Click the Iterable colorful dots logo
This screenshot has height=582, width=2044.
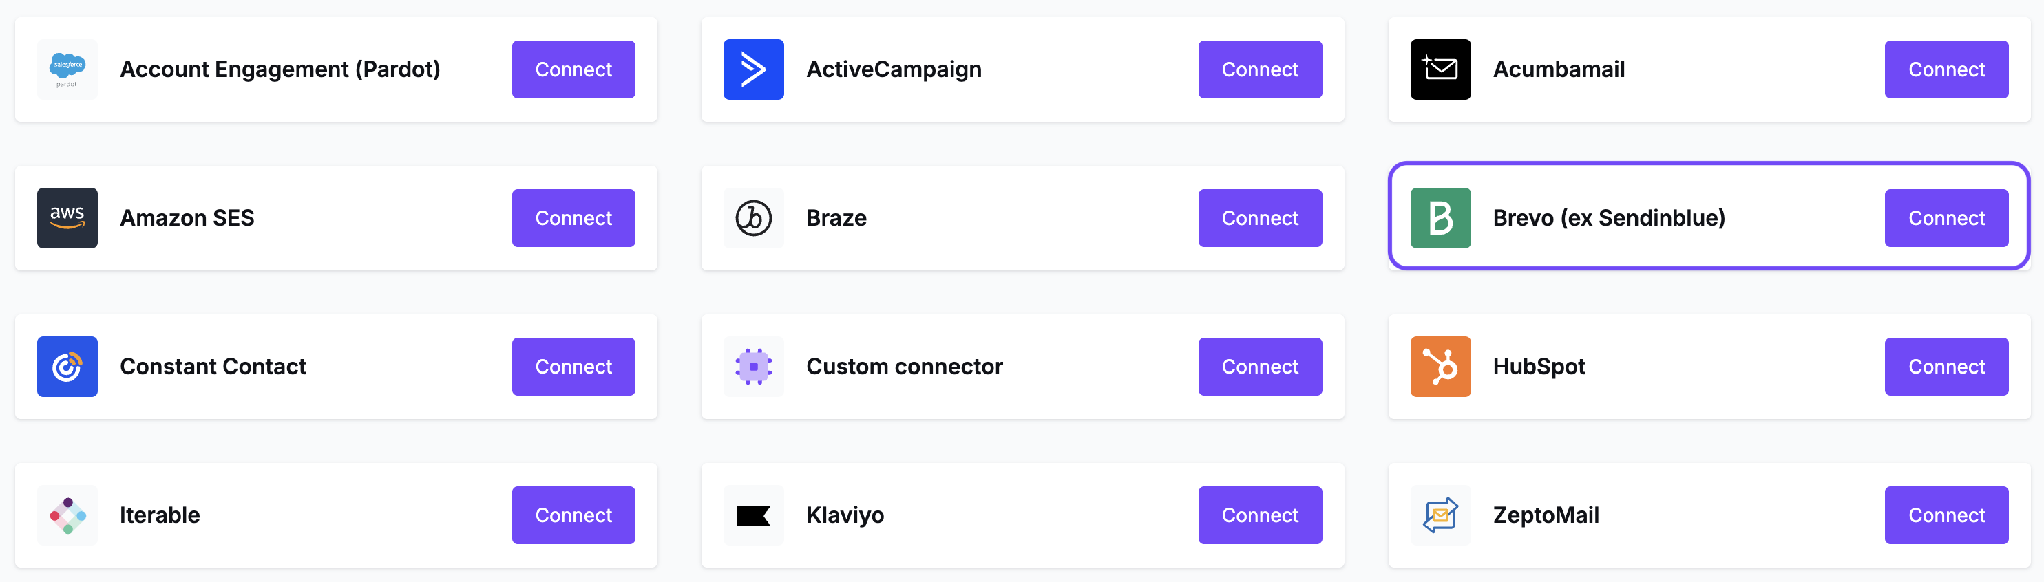click(x=67, y=515)
